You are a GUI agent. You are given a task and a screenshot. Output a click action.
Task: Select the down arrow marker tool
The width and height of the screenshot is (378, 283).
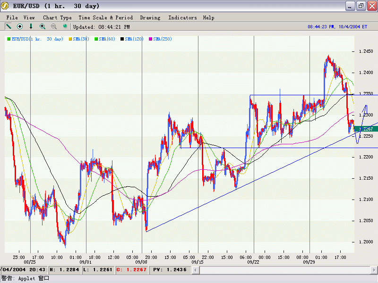[31, 26]
